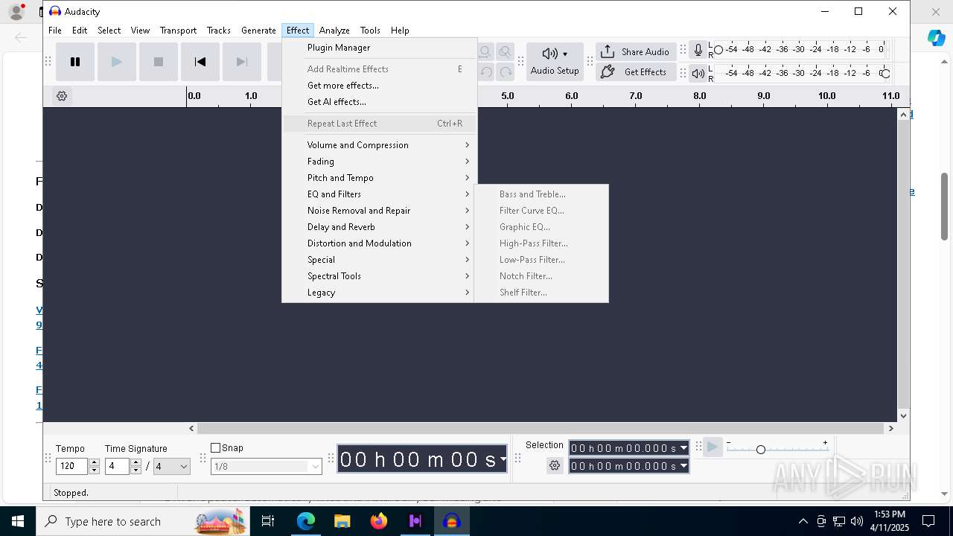The image size is (953, 536).
Task: Open selection end time format dropdown
Action: click(x=683, y=466)
